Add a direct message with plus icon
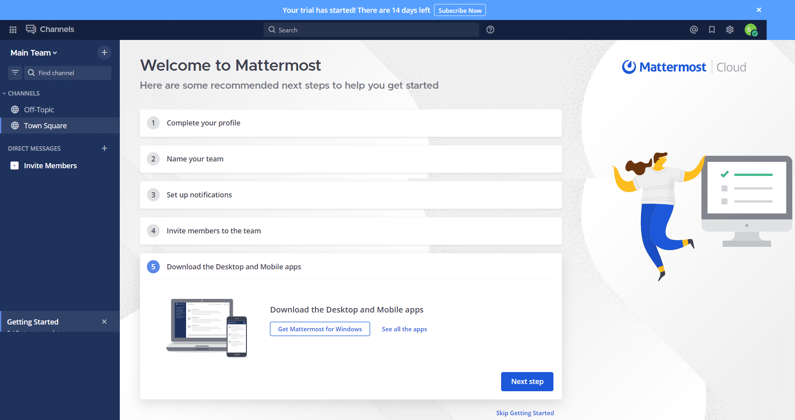 pos(105,148)
